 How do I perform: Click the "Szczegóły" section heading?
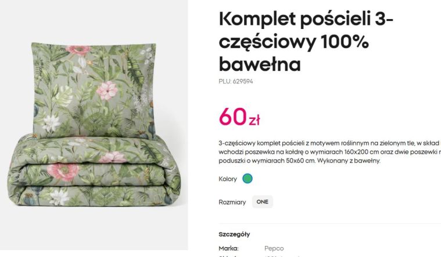click(234, 234)
